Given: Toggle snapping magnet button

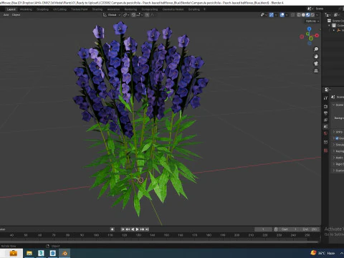Looking at the screenshot, I should pos(133,15).
